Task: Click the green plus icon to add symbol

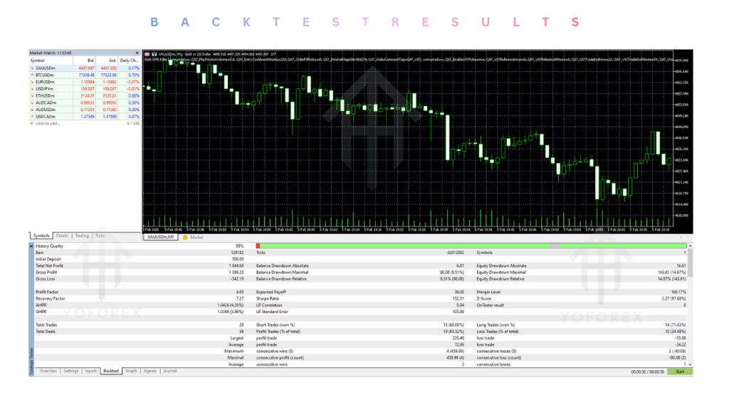Action: tap(32, 124)
